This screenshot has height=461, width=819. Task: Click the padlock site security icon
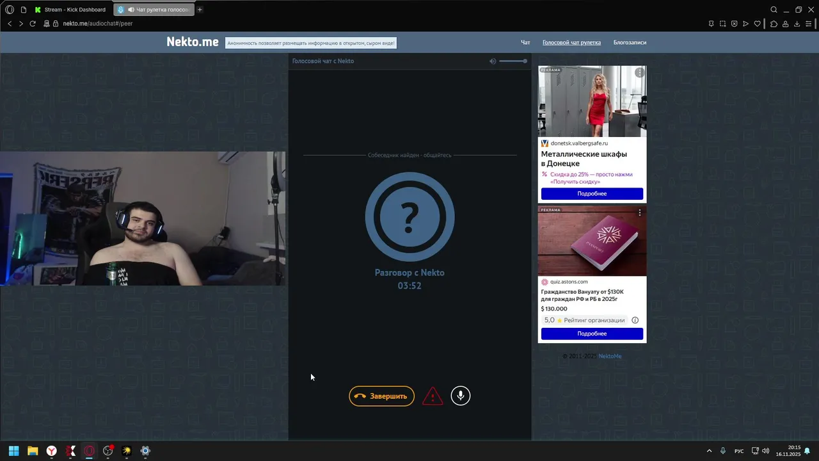56,24
